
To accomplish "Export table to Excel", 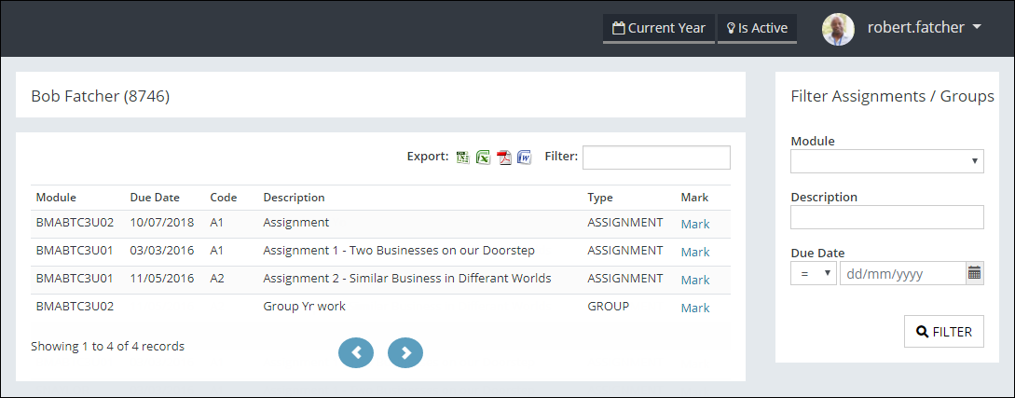I will (x=484, y=158).
